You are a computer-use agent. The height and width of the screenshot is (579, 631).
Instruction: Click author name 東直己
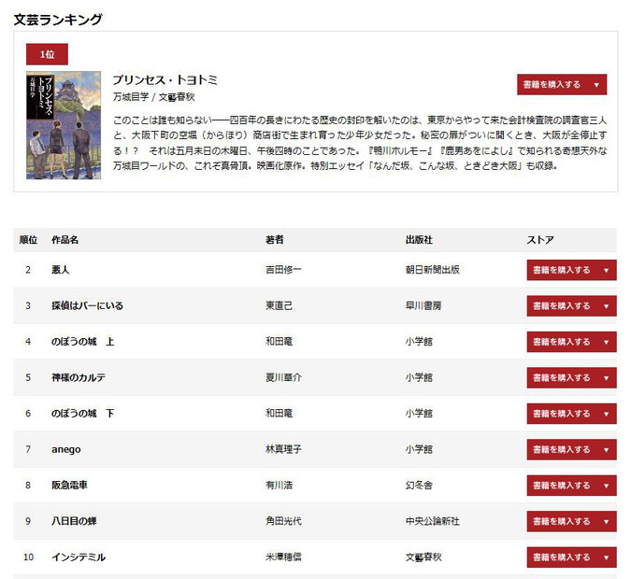pos(279,305)
